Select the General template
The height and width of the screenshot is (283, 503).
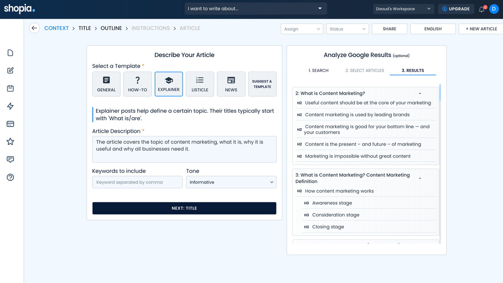point(106,84)
